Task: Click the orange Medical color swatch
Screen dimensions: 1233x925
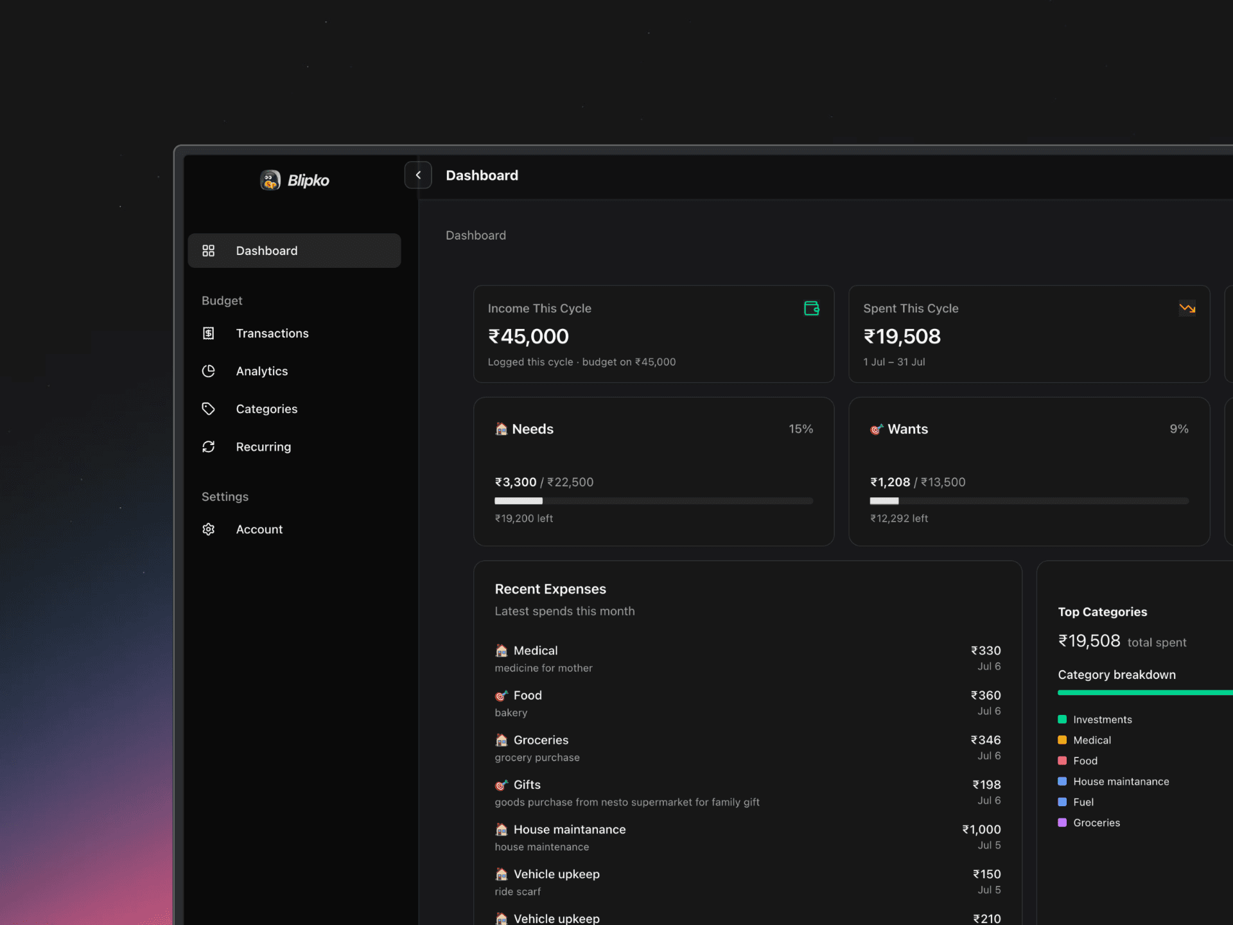Action: (x=1062, y=740)
